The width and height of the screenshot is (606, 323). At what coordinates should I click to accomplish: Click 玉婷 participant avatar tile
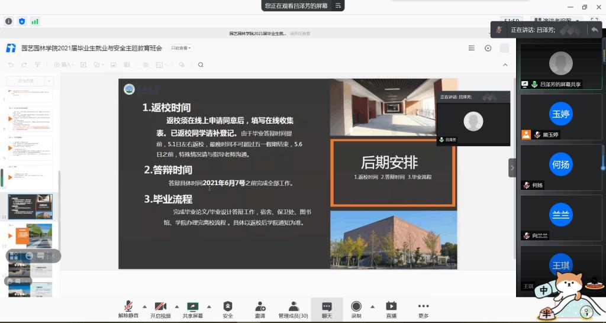point(560,114)
